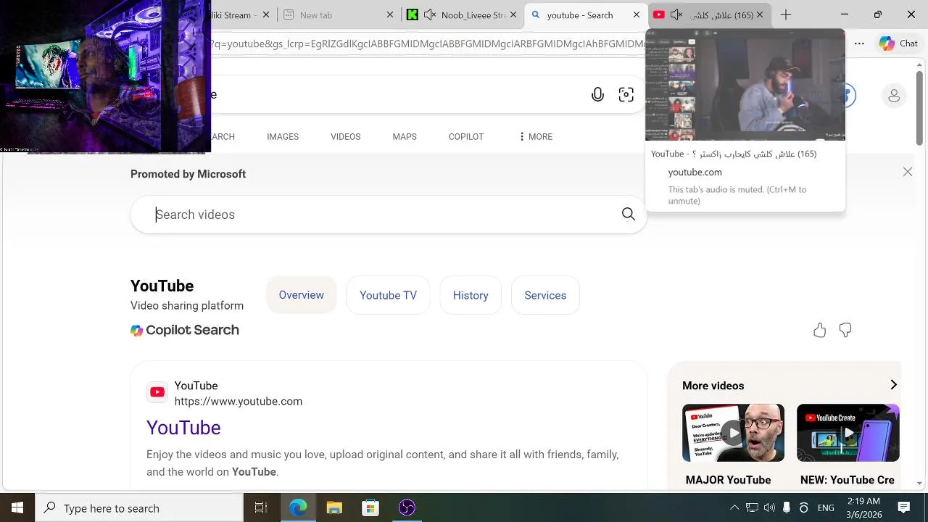Select the History pill
This screenshot has width=928, height=522.
471,295
